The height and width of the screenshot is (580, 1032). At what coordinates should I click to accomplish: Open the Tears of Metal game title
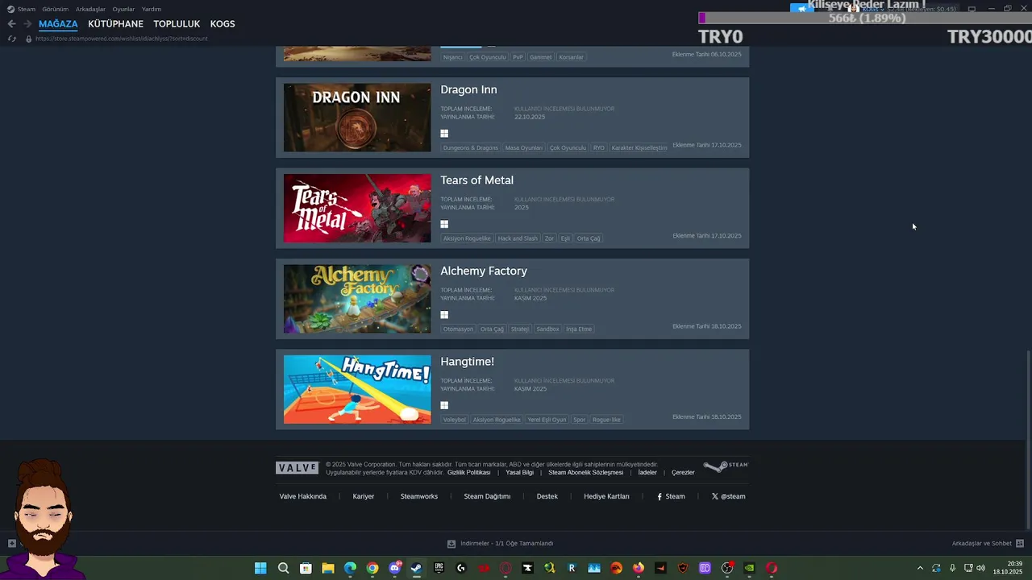click(x=476, y=180)
